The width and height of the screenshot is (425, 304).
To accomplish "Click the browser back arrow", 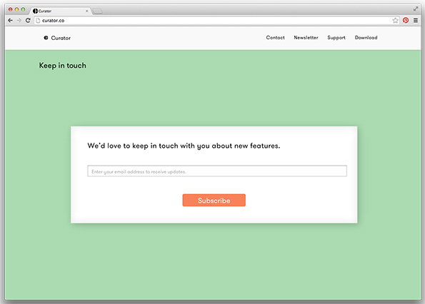I will (x=10, y=20).
